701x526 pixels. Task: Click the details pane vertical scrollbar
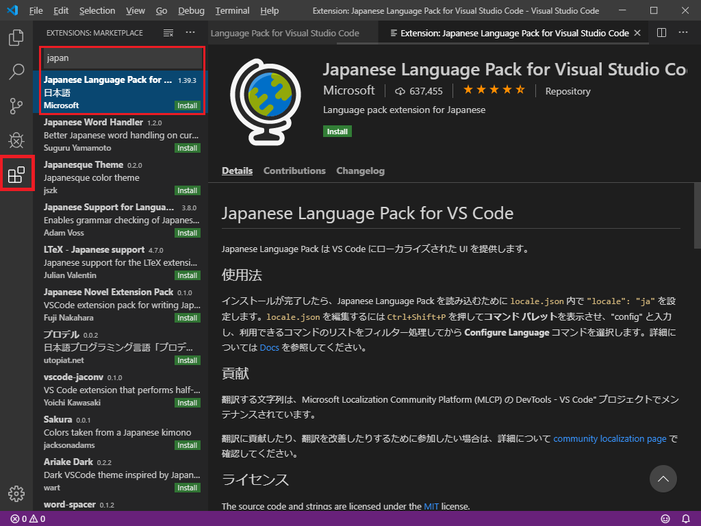click(697, 216)
